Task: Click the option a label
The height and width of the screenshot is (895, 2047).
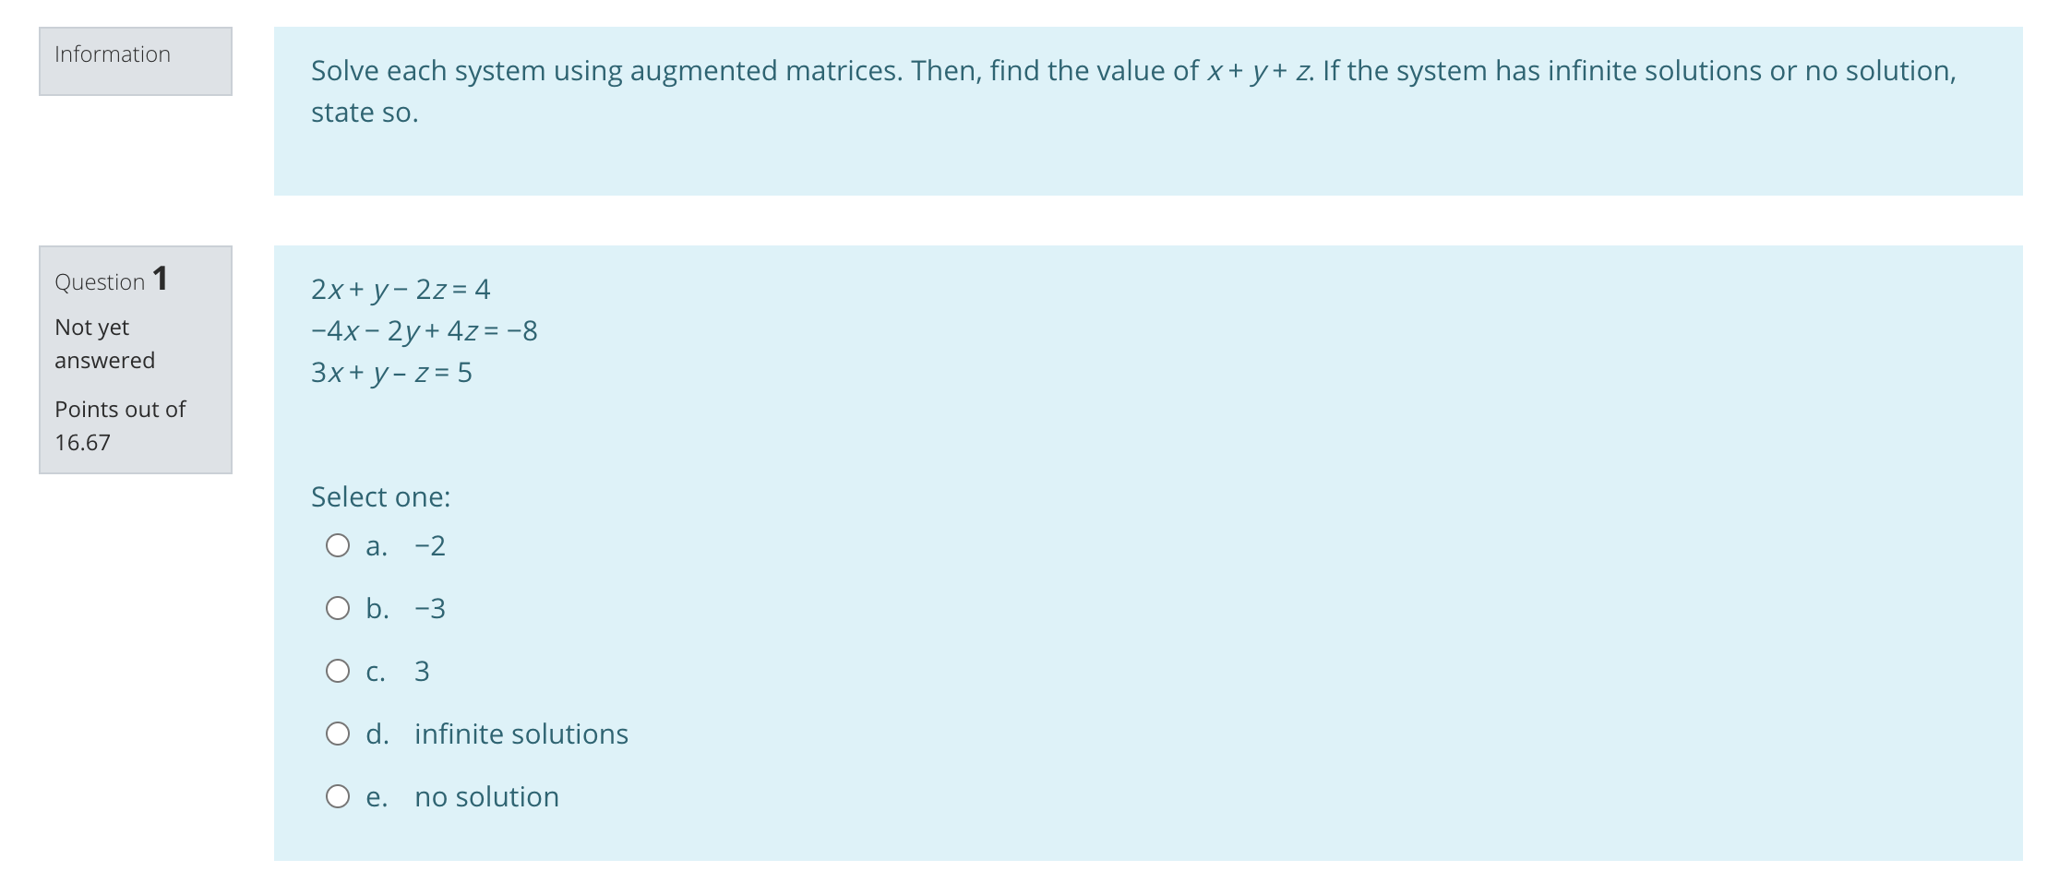Action: (x=377, y=545)
